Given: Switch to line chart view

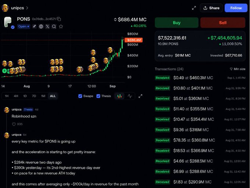Looking at the screenshot, I should (130, 96).
